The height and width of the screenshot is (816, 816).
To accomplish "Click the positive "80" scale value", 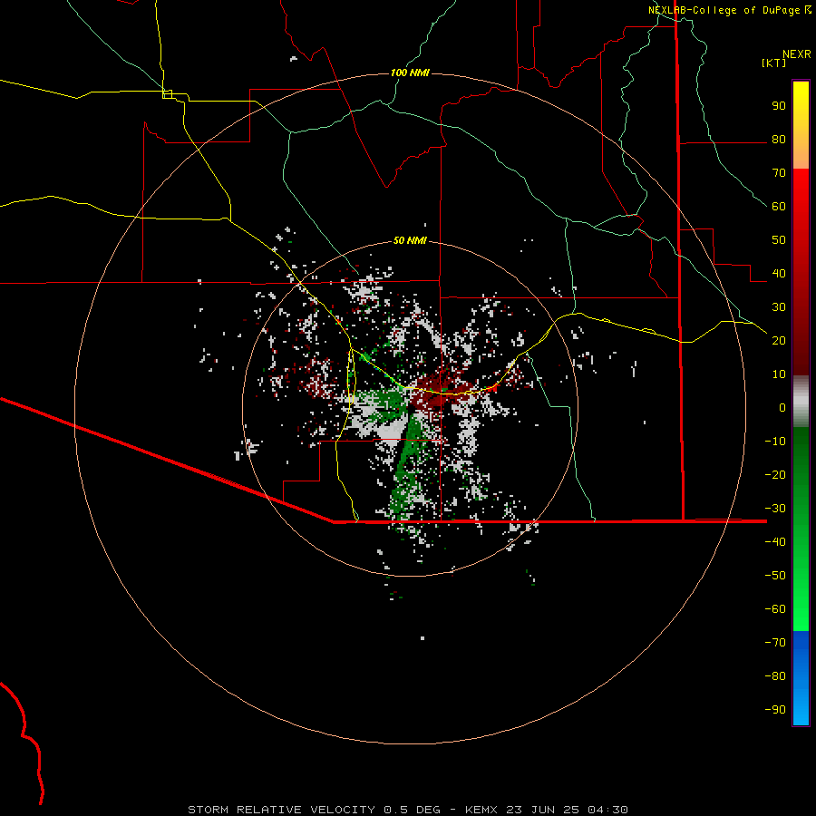I will [779, 140].
